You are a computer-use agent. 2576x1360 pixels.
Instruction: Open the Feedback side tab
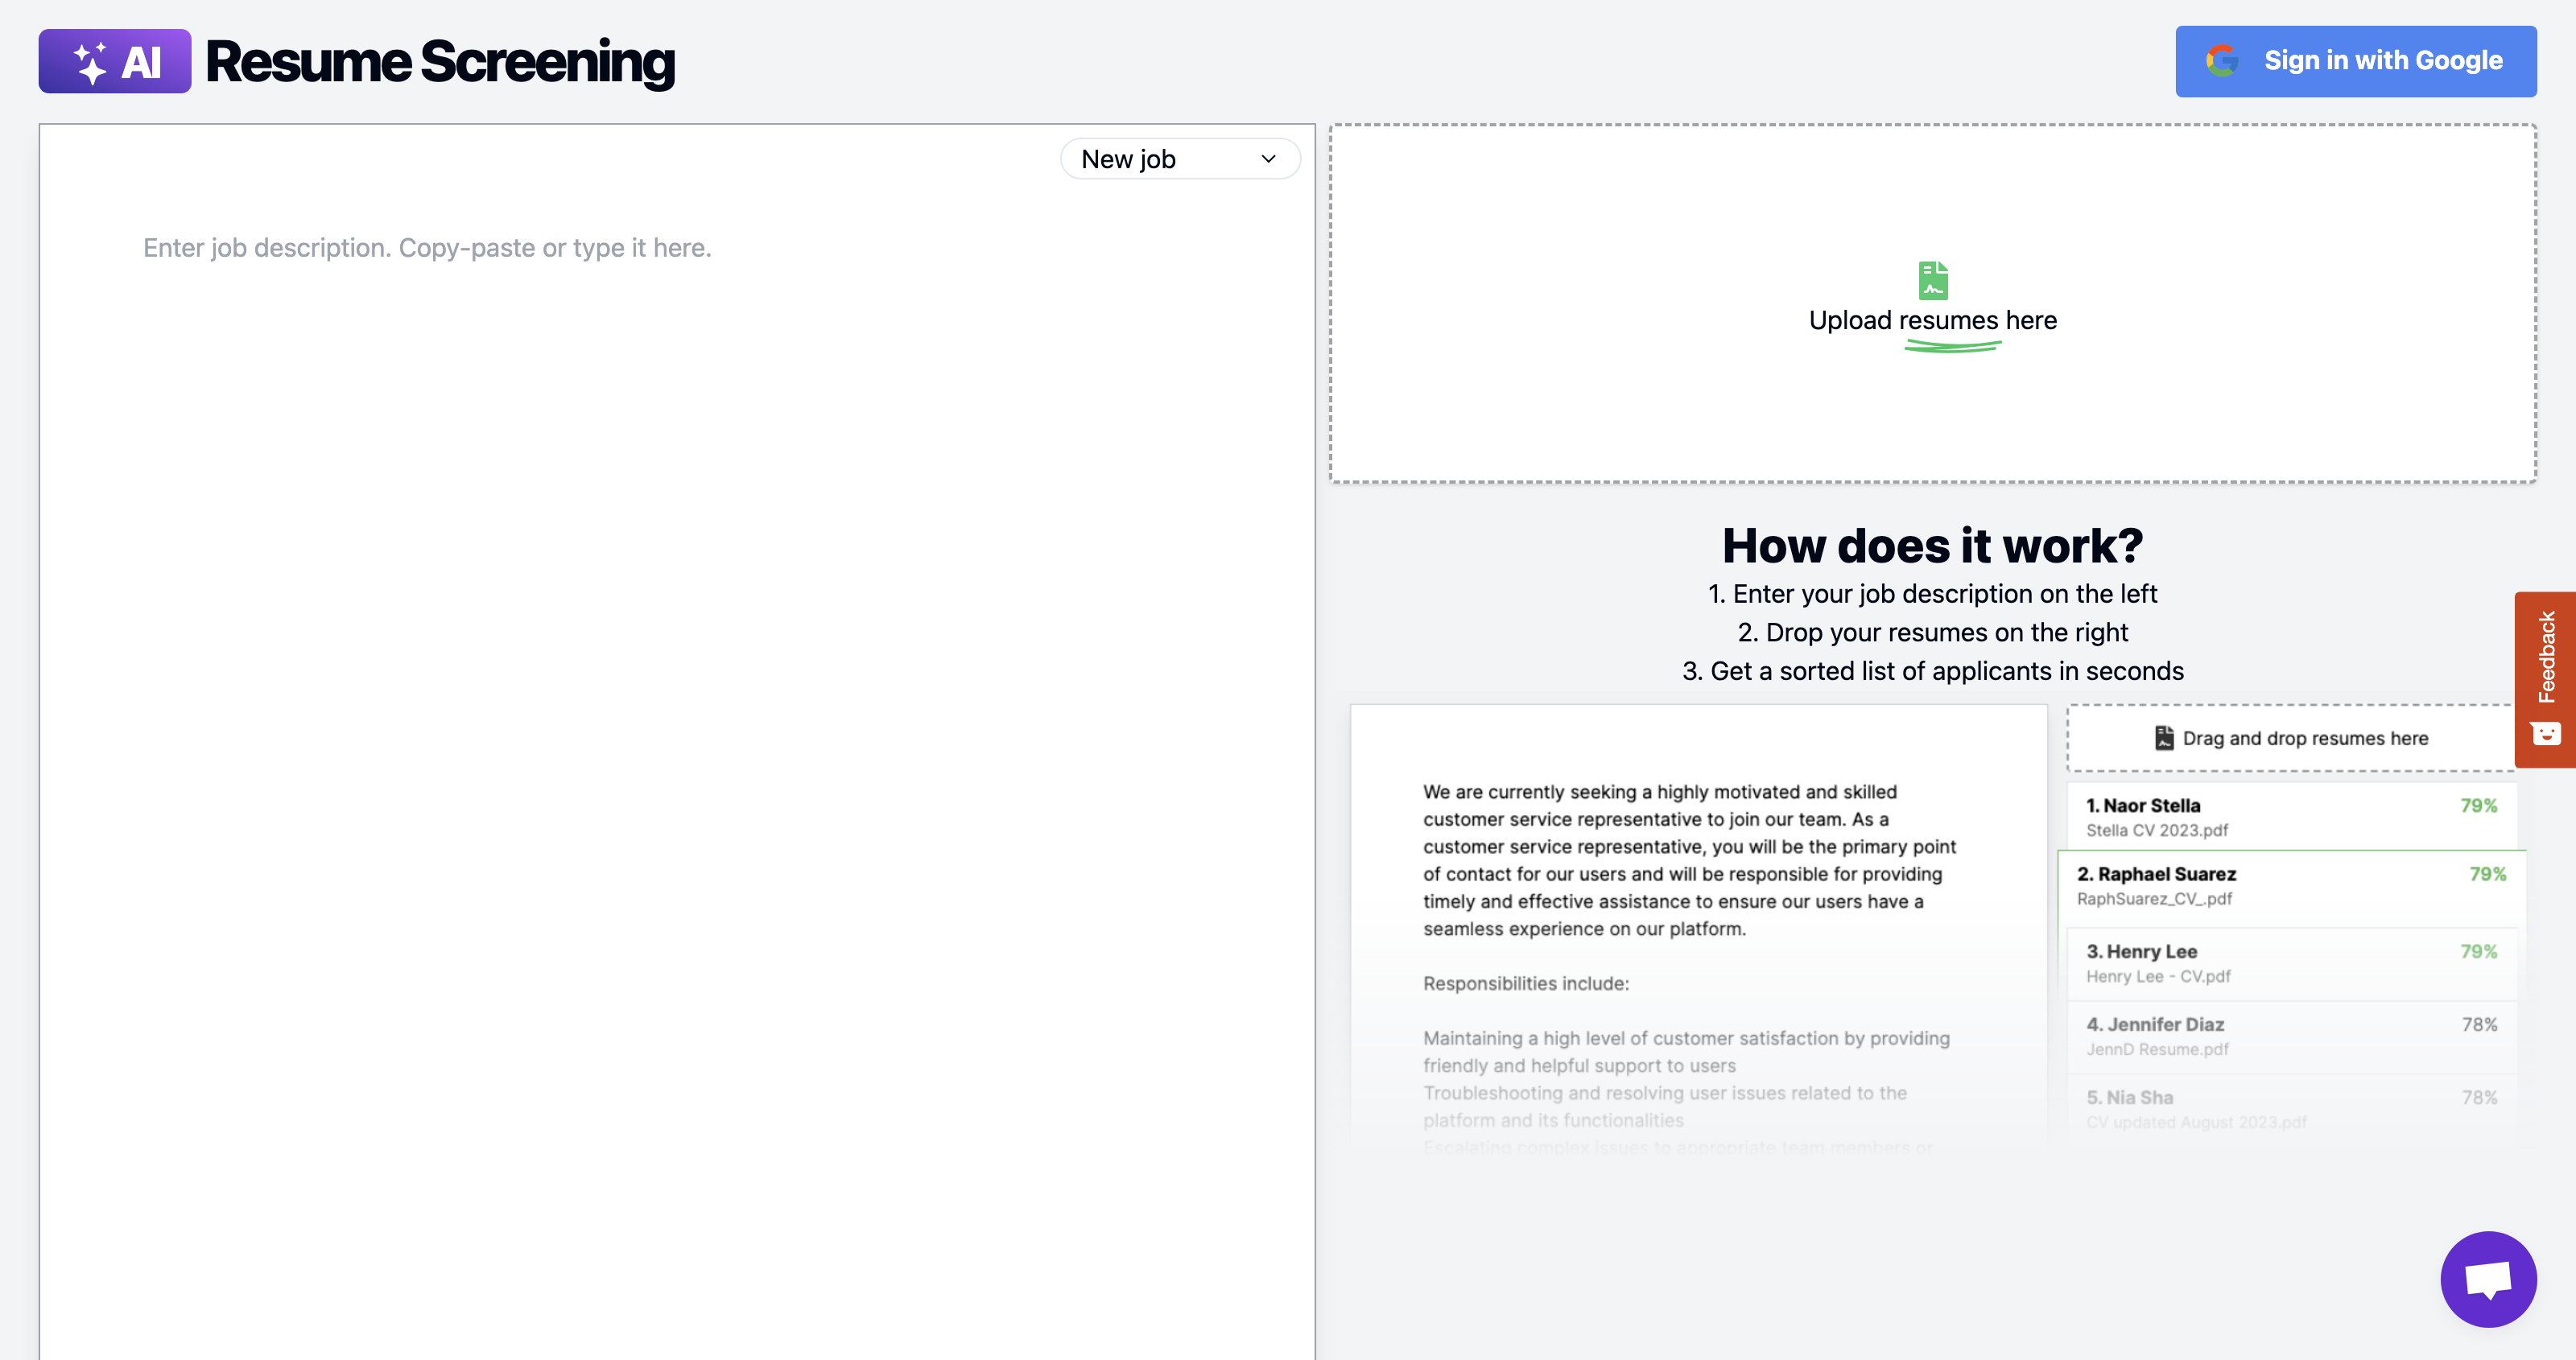click(2545, 679)
